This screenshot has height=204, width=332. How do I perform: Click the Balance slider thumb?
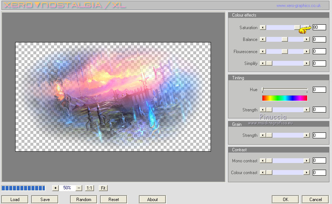click(285, 39)
